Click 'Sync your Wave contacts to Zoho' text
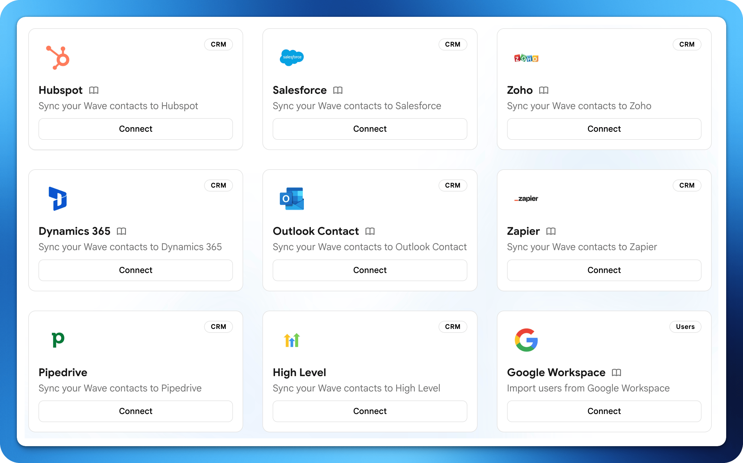This screenshot has height=463, width=743. tap(579, 106)
